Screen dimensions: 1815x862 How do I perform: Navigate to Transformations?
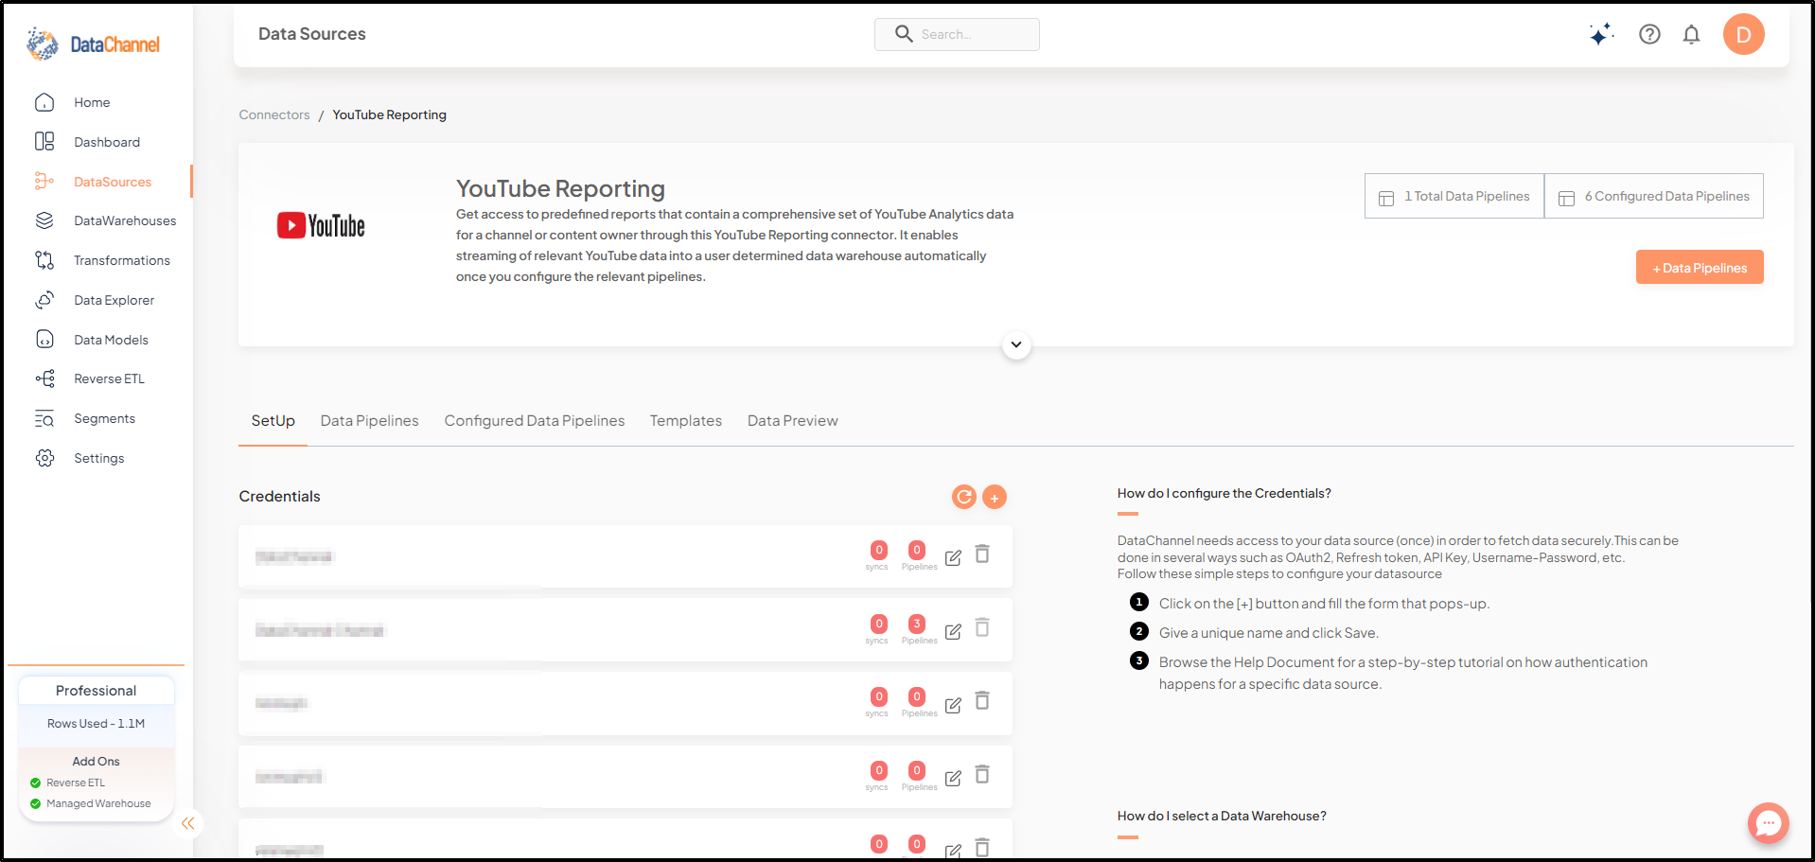click(122, 260)
